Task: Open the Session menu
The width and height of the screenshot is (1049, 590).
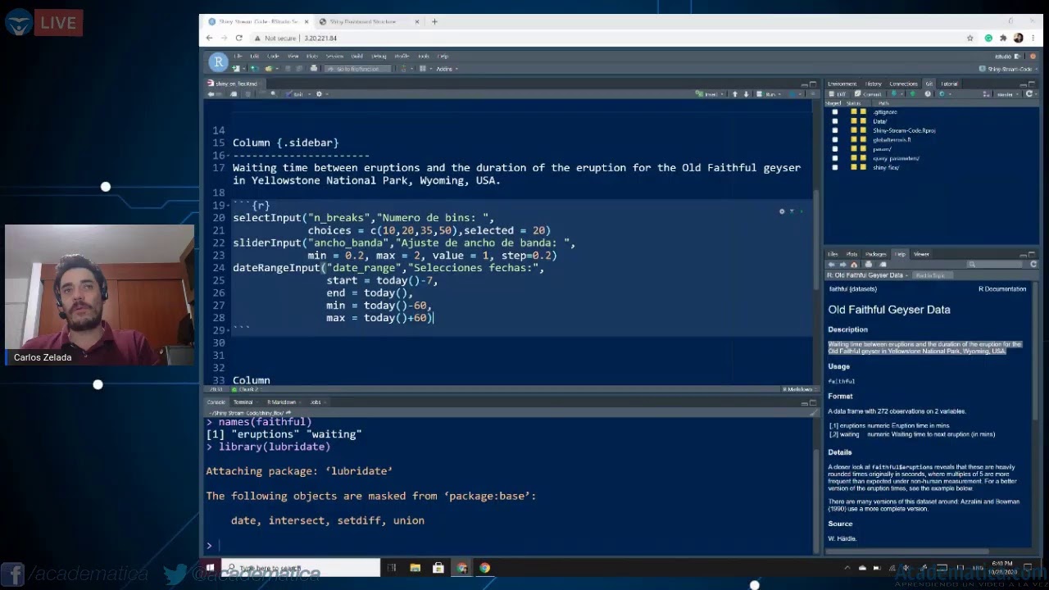Action: tap(334, 57)
